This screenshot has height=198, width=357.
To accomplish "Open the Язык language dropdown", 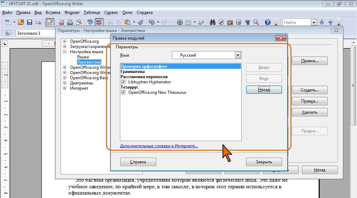I will pos(238,55).
